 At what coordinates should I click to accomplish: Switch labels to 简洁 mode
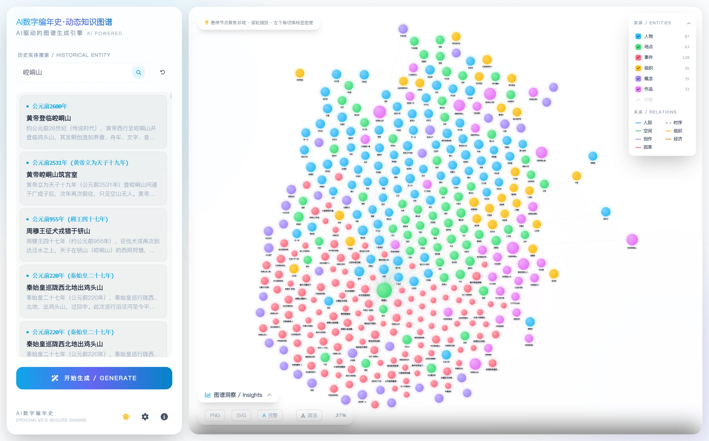(x=309, y=415)
